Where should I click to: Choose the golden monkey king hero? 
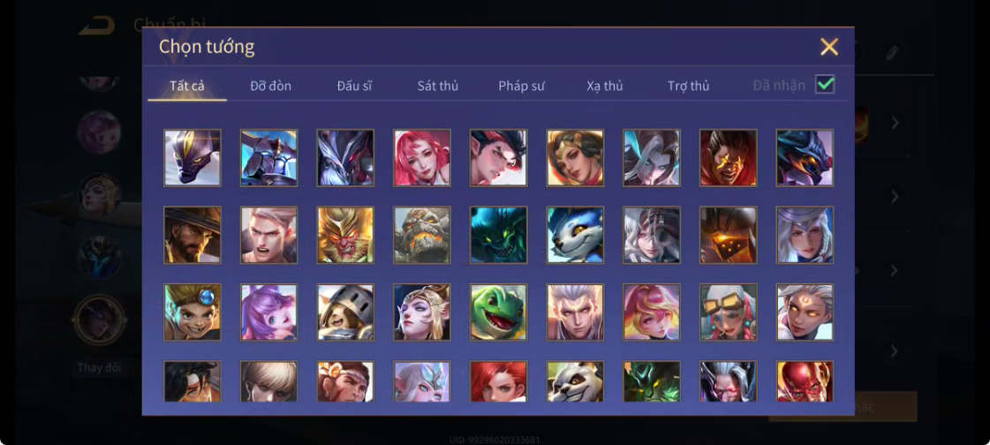pos(345,235)
